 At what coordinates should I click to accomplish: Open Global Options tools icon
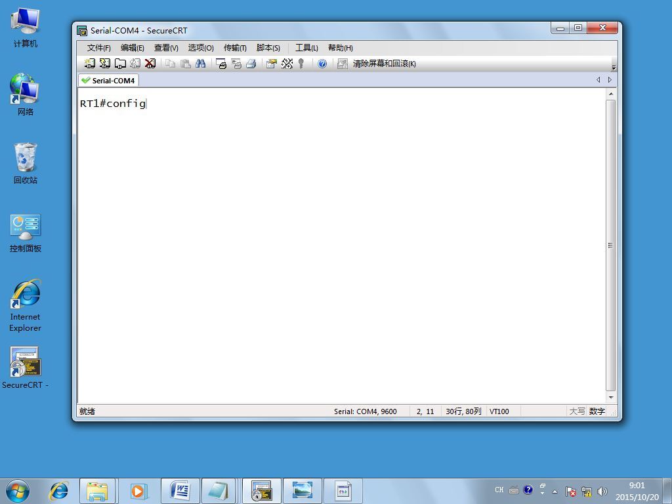coord(287,64)
